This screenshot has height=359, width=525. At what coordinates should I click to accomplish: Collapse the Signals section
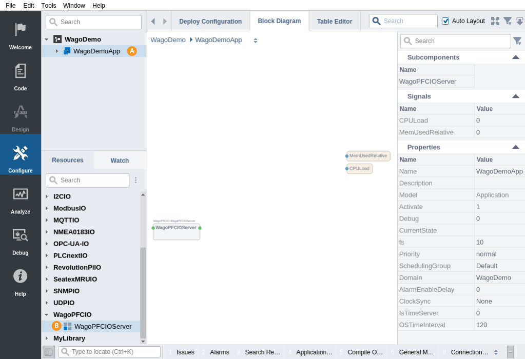(516, 96)
